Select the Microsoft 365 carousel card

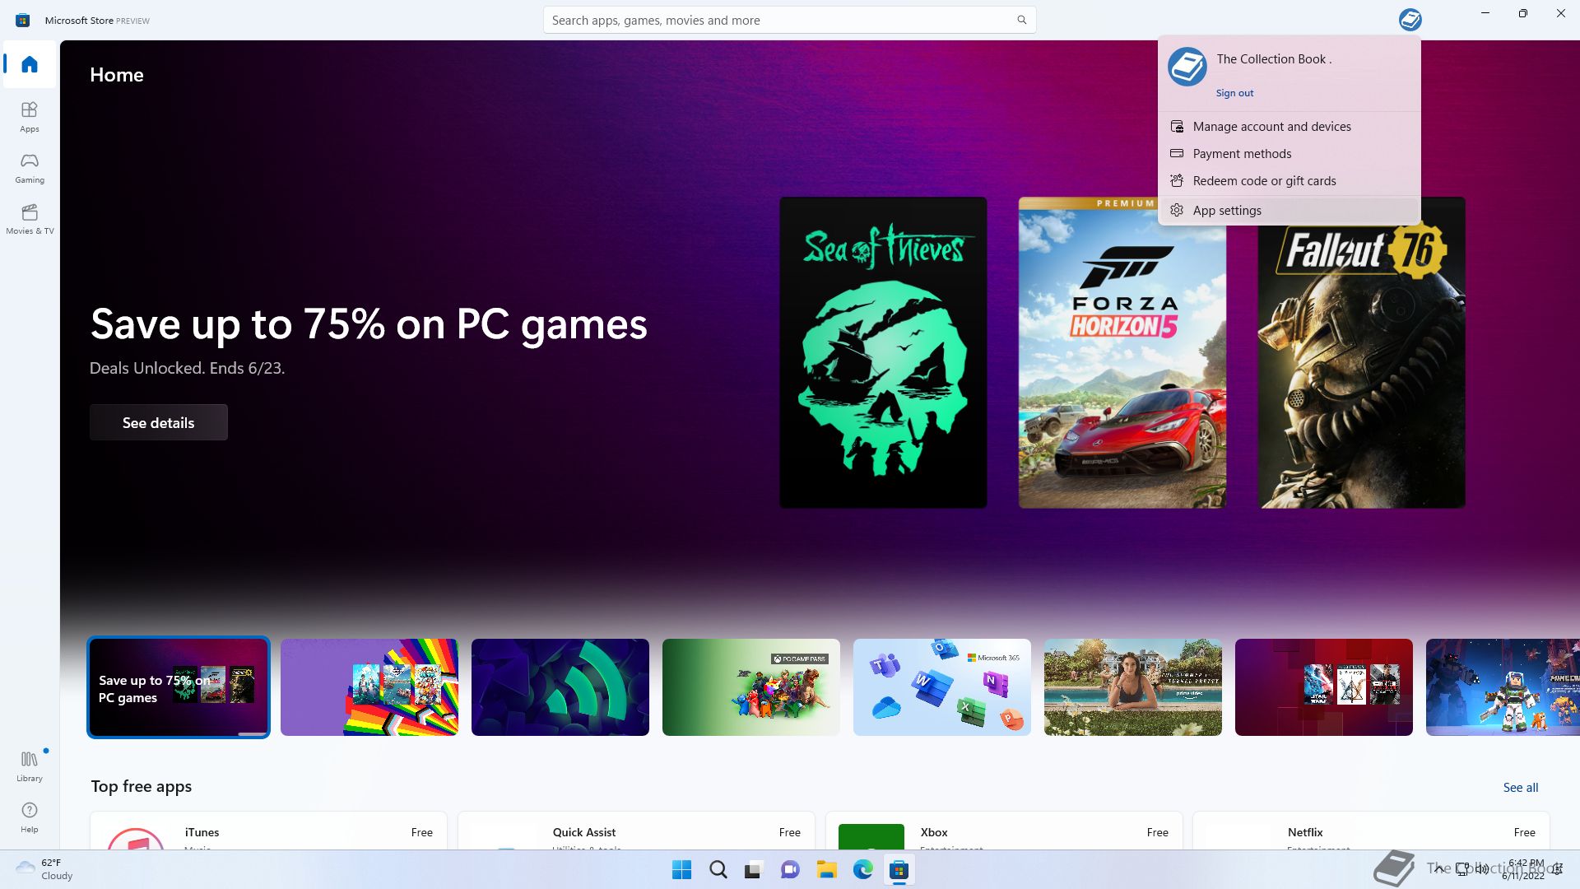(942, 687)
